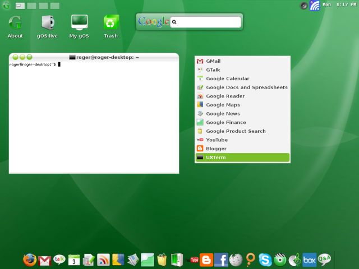Open the orange Blogger dock icon

(x=206, y=260)
